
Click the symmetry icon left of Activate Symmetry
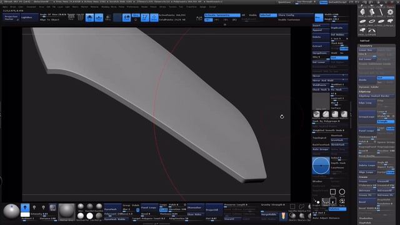[x=199, y=18]
